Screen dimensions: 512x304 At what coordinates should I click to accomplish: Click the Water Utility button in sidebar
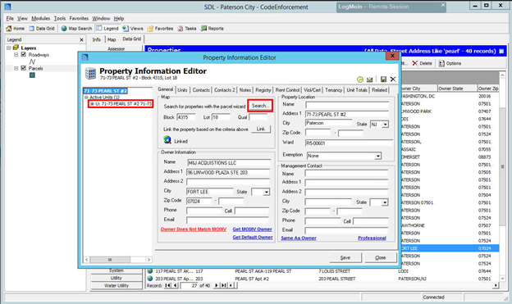[117, 285]
